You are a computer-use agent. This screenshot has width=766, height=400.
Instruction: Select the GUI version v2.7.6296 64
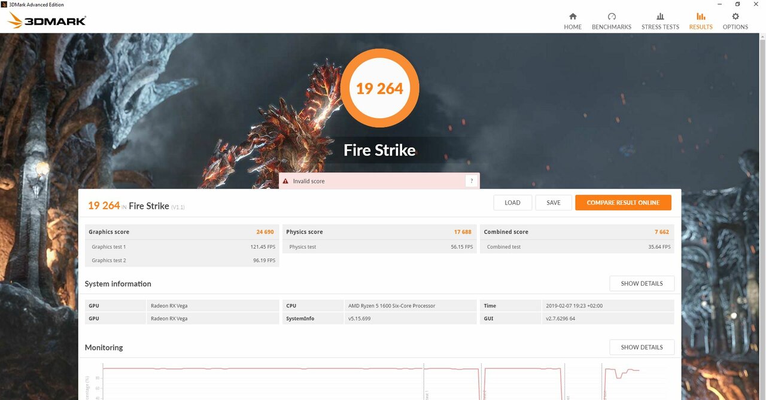[561, 319]
